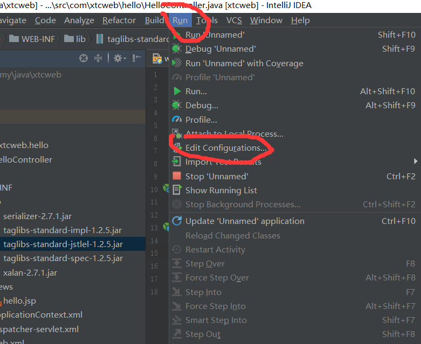
Task: Click gutter icon at line 10
Action: tap(166, 188)
